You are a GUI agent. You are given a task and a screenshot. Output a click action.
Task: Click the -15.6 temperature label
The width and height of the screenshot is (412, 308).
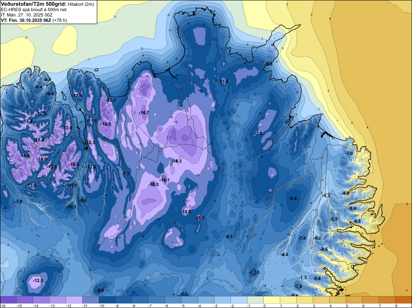(x=74, y=164)
